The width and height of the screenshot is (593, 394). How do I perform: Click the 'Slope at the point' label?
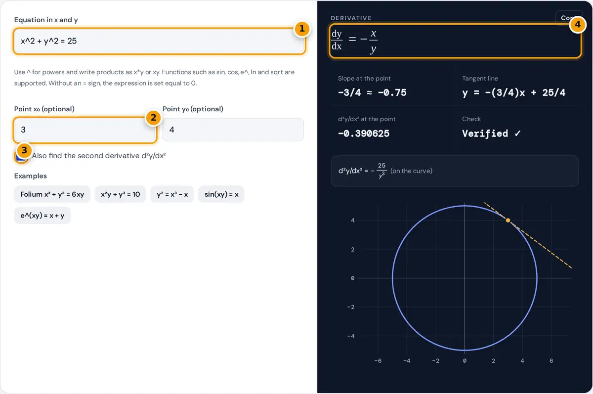[364, 78]
